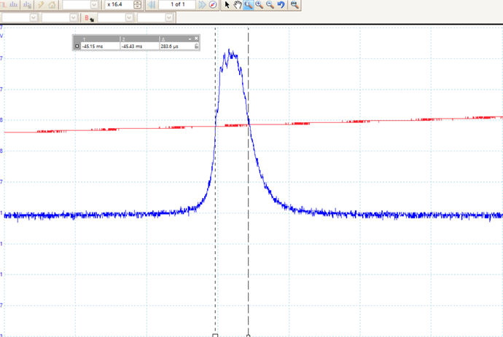This screenshot has width=503, height=337.
Task: Select ruler 2 handle at graph bottom
Action: (248, 336)
